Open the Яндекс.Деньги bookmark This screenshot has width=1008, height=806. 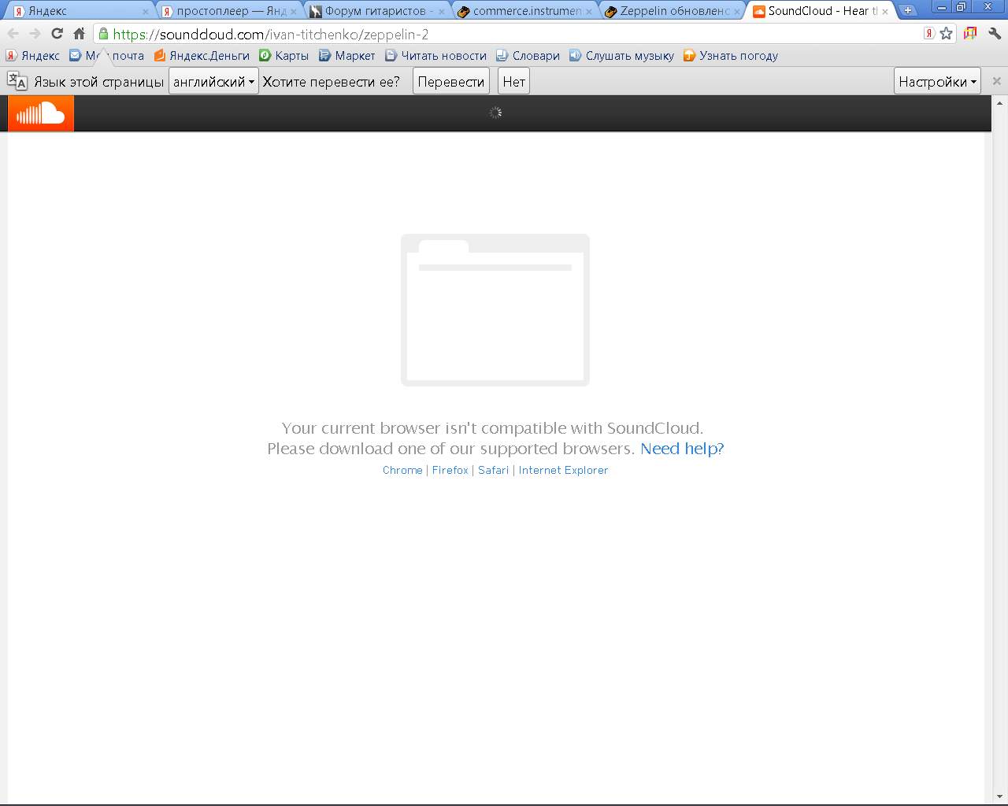[x=202, y=56]
